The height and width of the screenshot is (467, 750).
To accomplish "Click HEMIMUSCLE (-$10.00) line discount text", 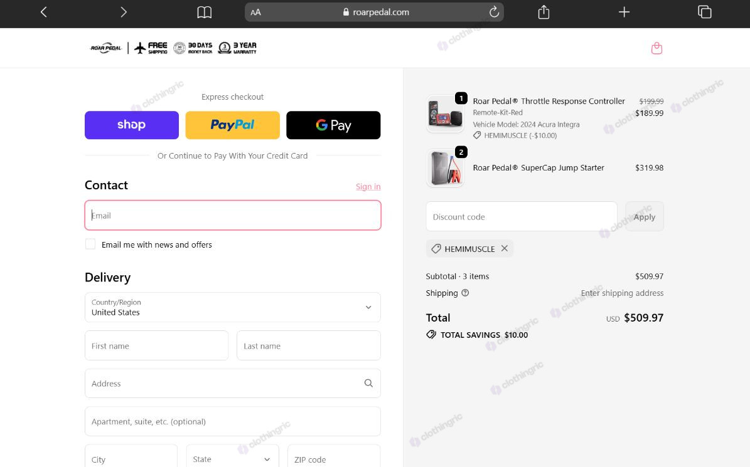I will (x=520, y=135).
